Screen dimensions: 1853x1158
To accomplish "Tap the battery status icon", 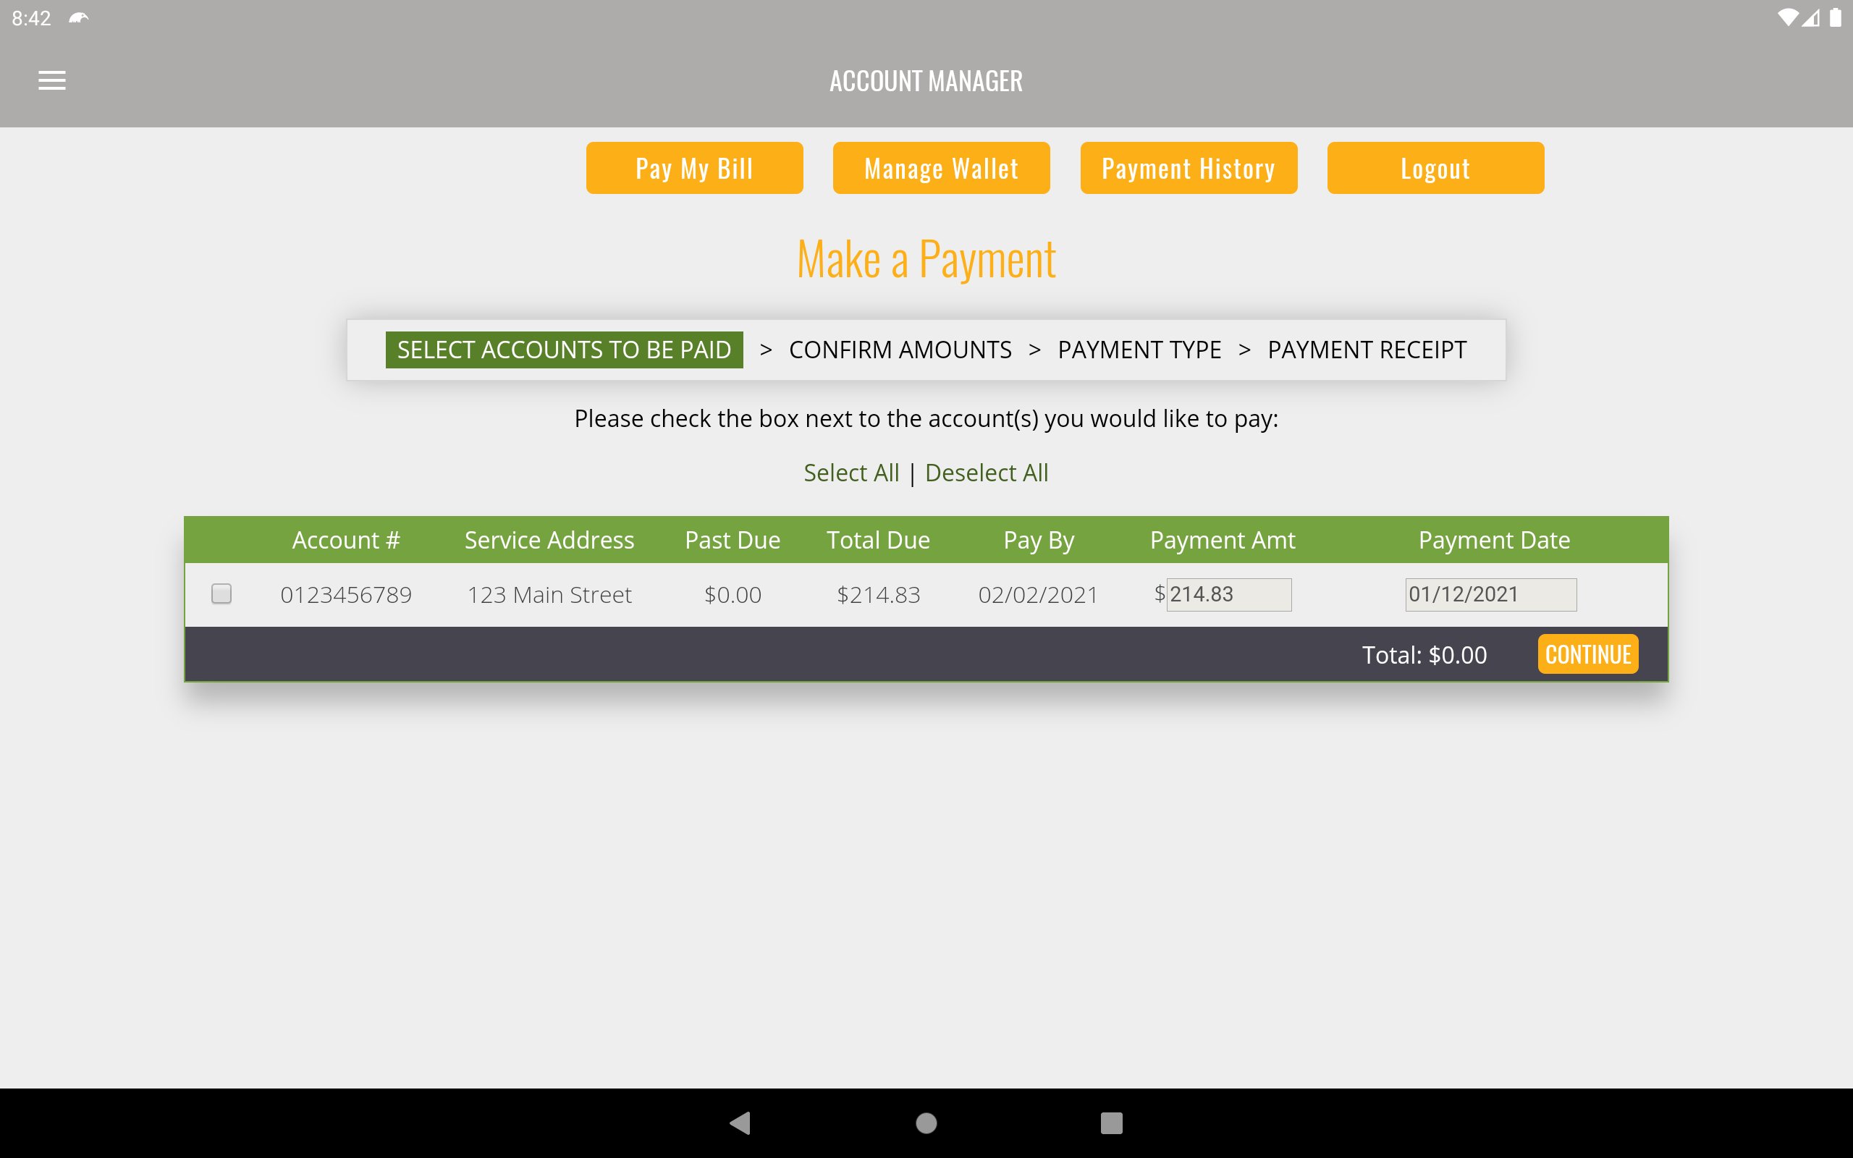I will pos(1836,17).
